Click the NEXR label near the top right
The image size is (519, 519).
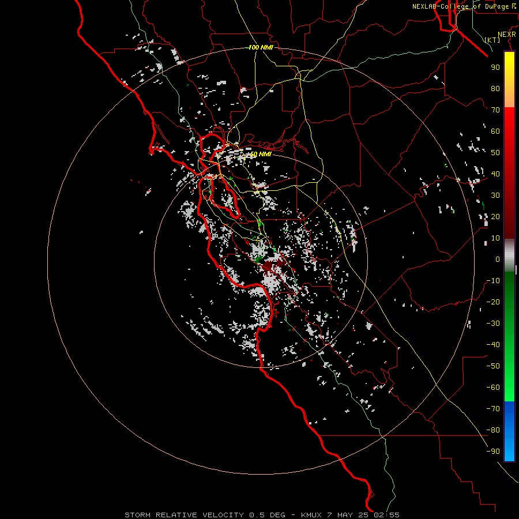[507, 35]
